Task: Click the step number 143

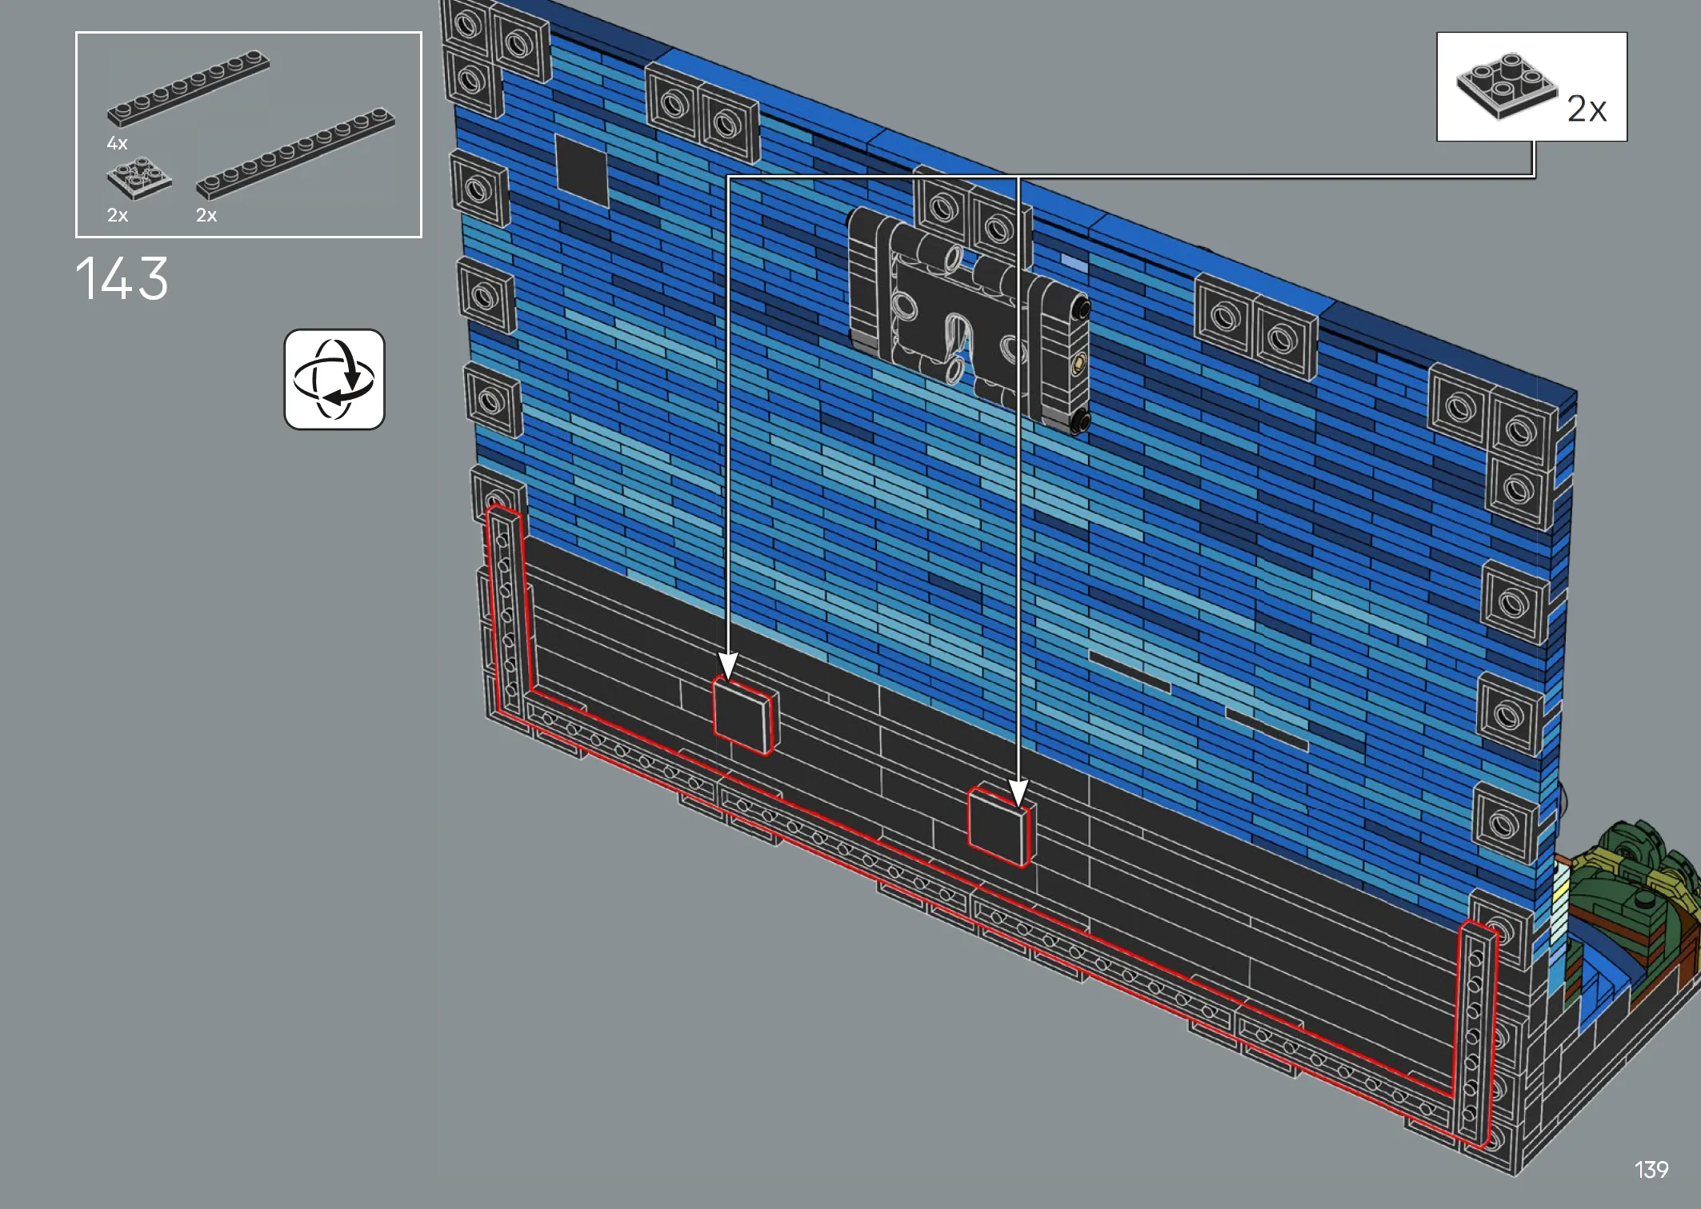Action: [122, 279]
